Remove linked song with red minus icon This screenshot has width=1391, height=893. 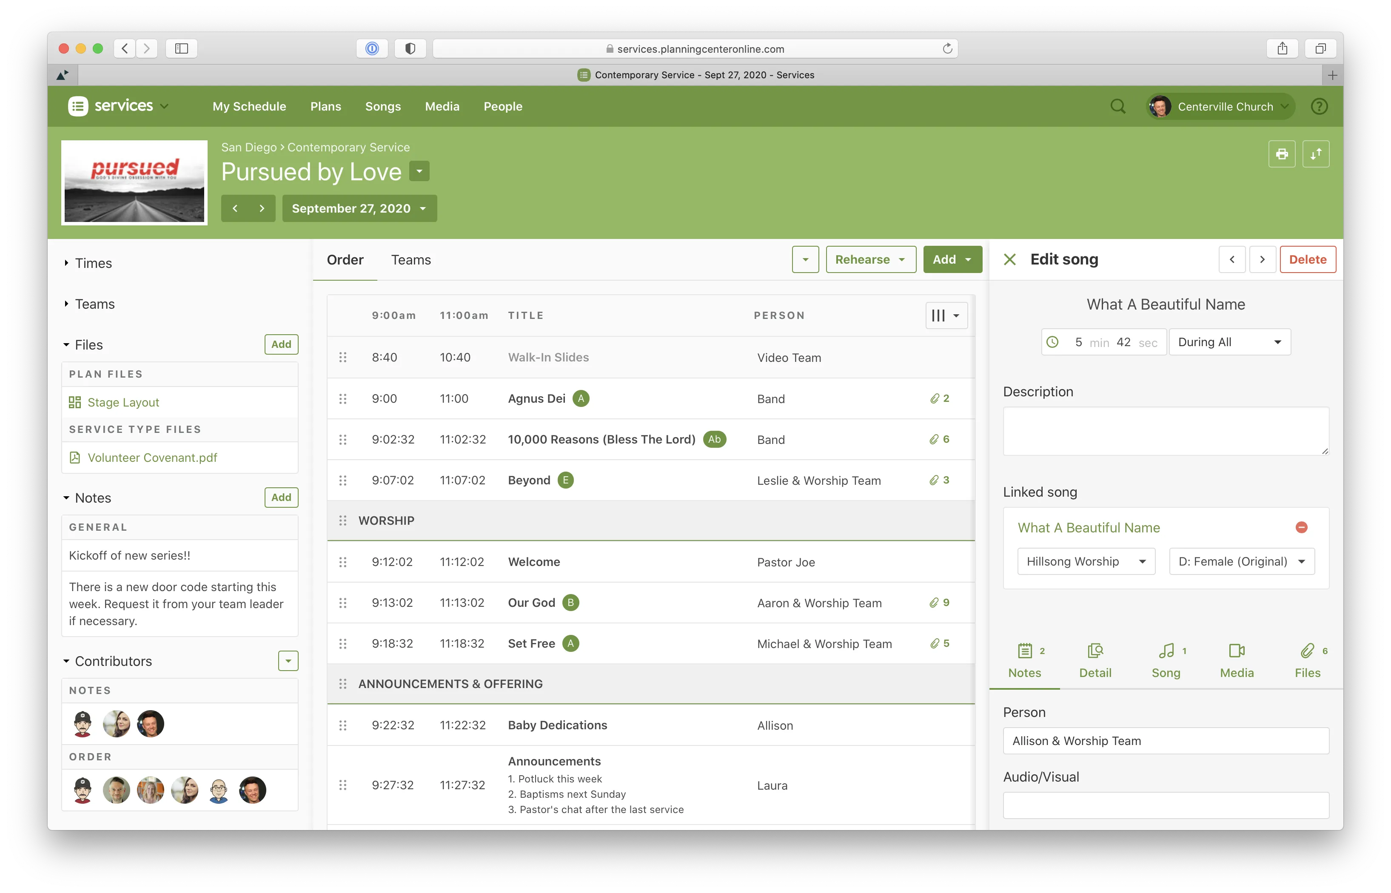(1301, 527)
